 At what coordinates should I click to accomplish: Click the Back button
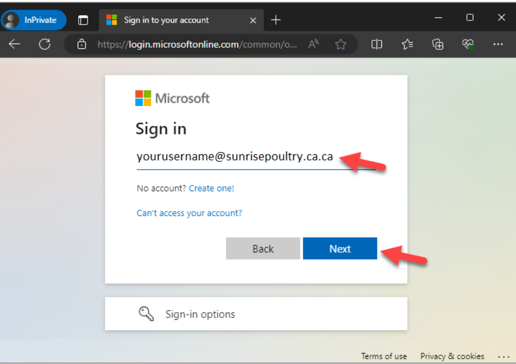pos(263,248)
